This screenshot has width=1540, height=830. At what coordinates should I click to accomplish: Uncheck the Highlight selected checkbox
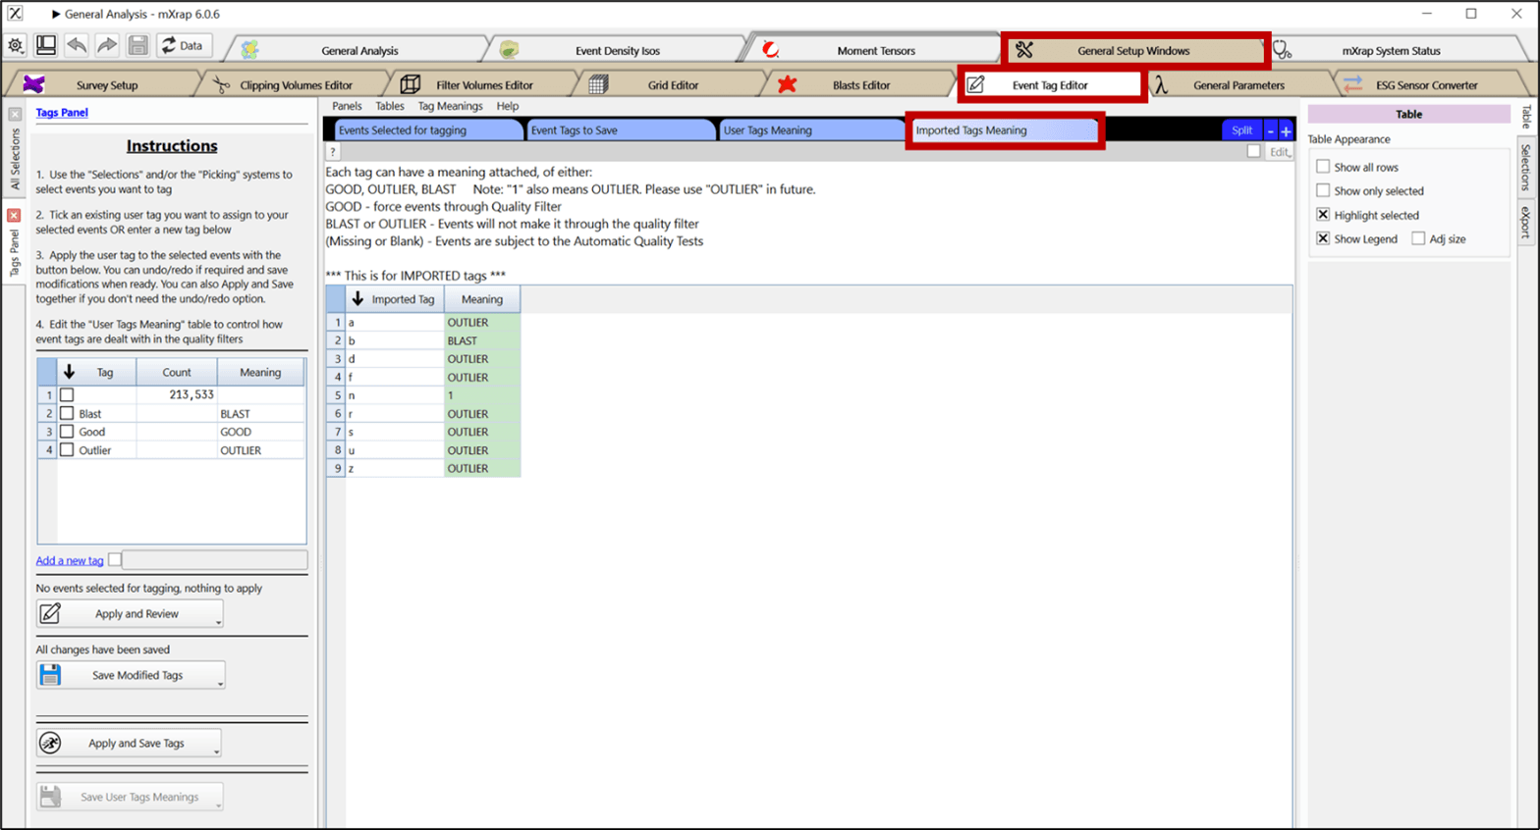click(1323, 215)
